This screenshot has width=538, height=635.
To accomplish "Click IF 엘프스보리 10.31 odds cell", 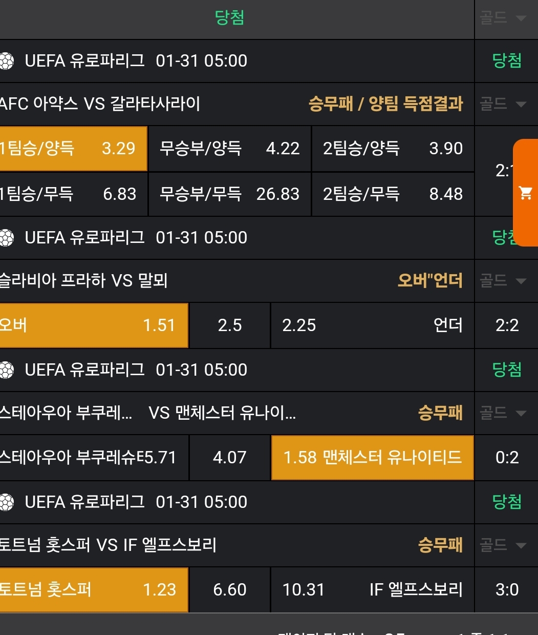I will [372, 590].
